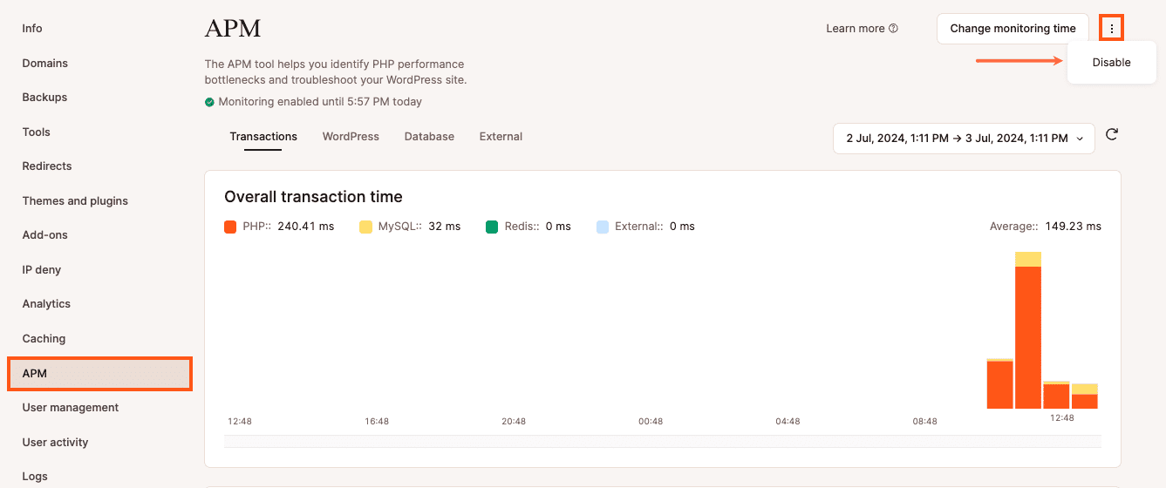Toggle the External light-blue legend square
The width and height of the screenshot is (1166, 488).
[603, 227]
